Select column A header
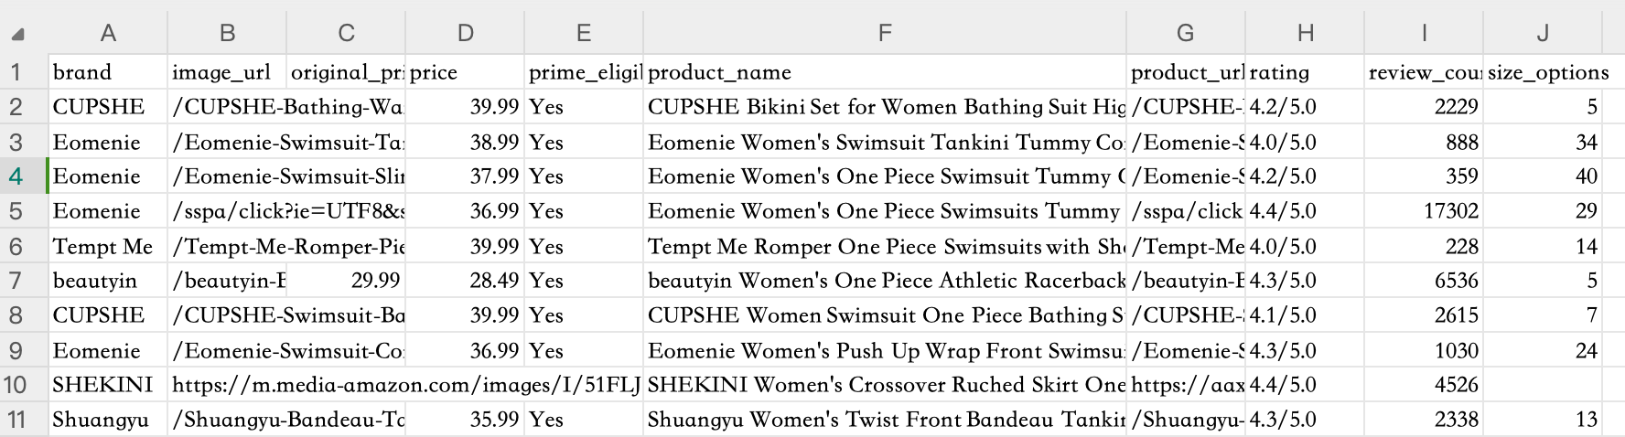The image size is (1625, 437). pyautogui.click(x=108, y=33)
